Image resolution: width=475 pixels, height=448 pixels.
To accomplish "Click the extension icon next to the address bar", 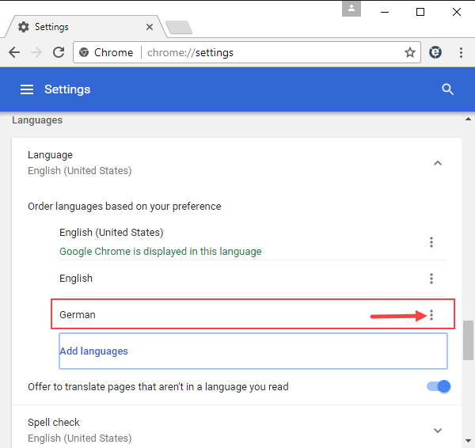I will click(x=435, y=52).
